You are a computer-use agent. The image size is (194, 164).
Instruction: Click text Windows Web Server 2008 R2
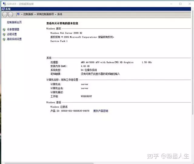tap(66, 33)
